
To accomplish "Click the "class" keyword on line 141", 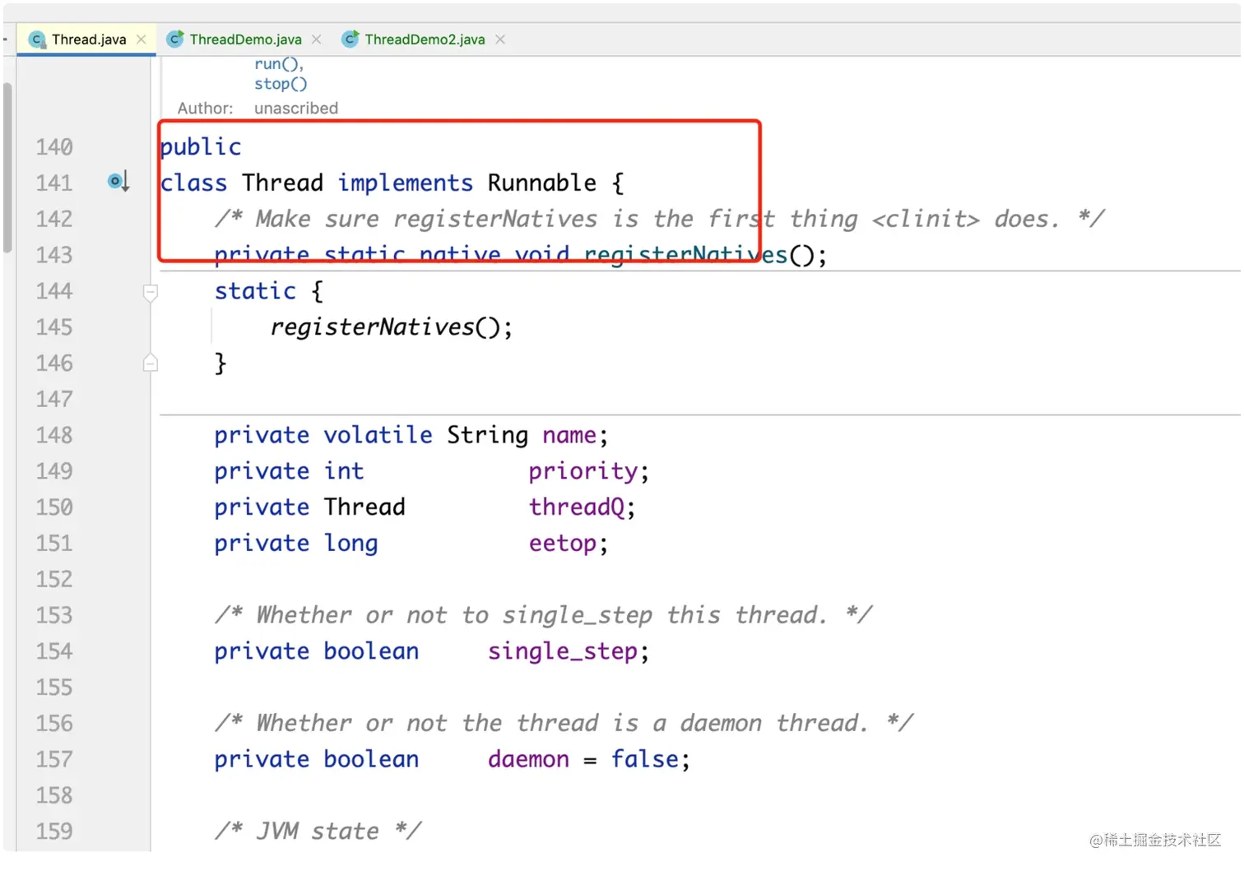I will (x=194, y=183).
